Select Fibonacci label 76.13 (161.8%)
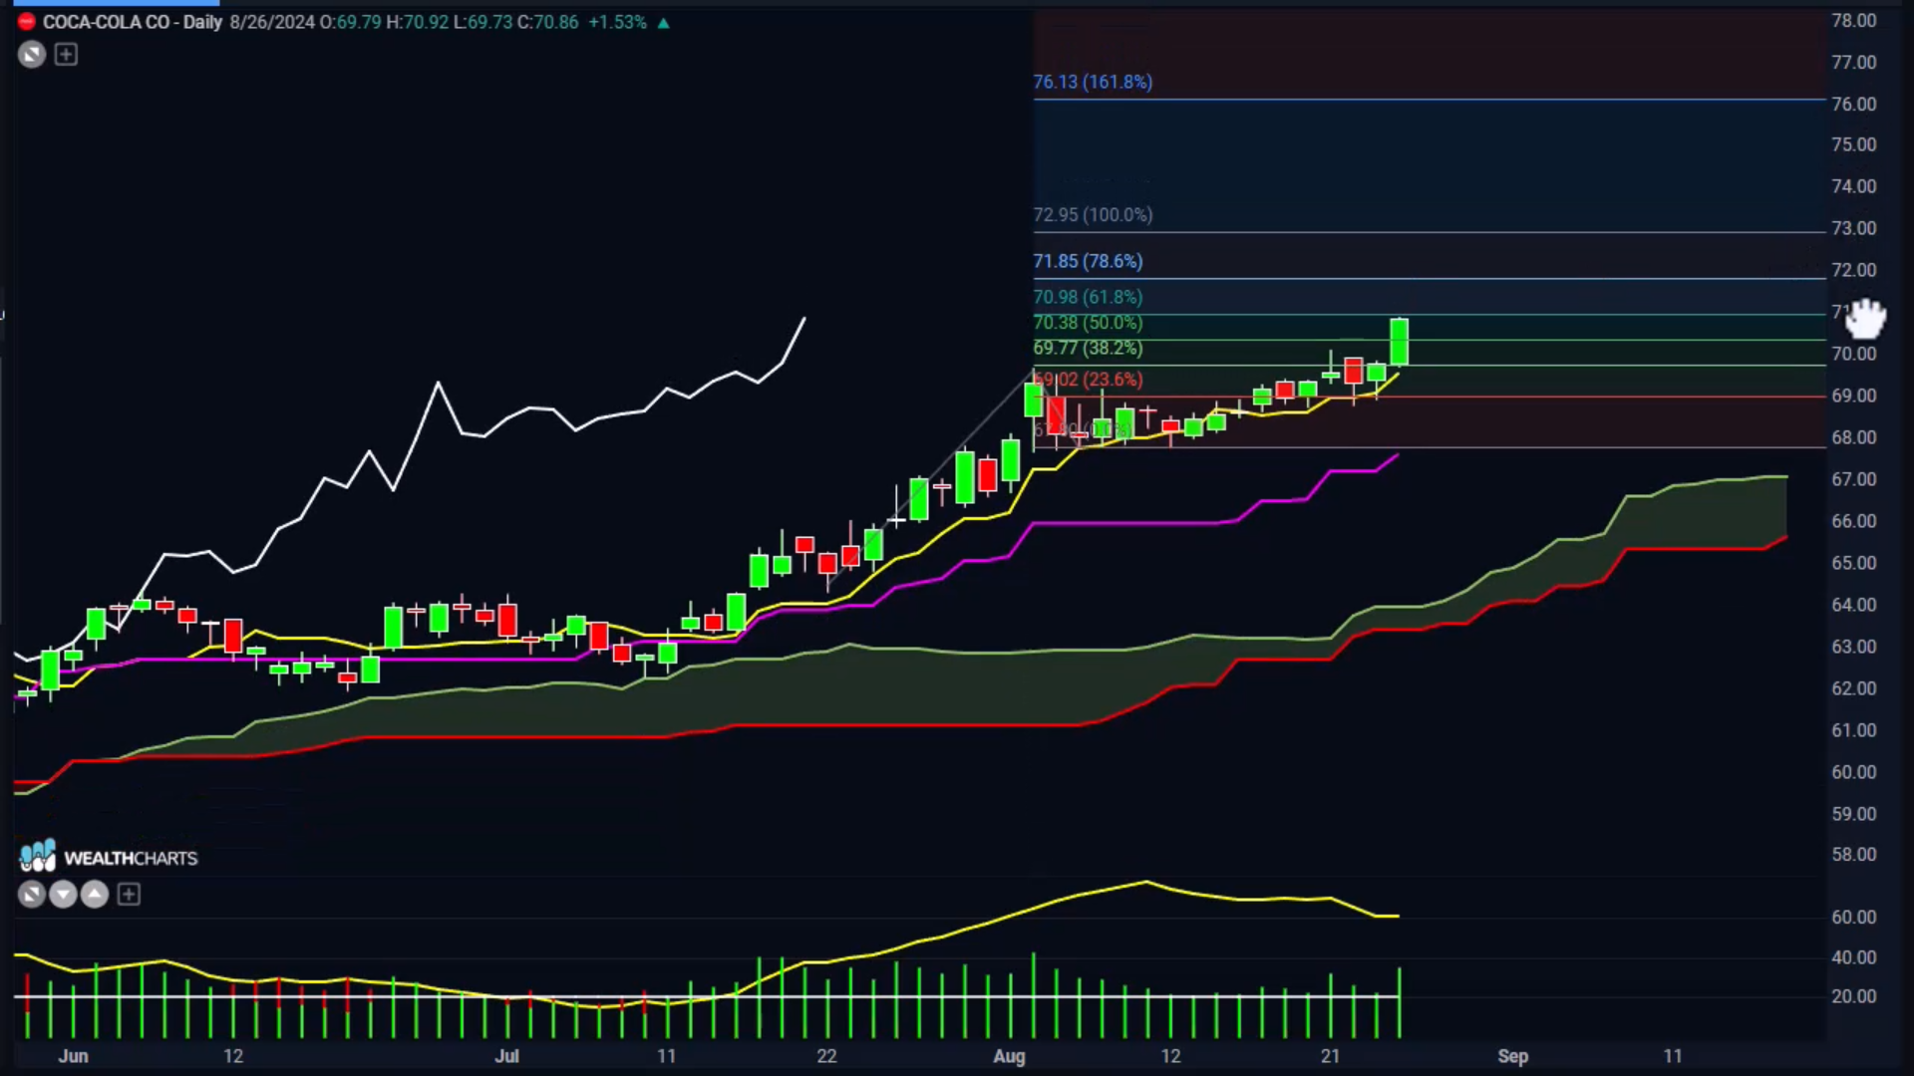 (1093, 82)
